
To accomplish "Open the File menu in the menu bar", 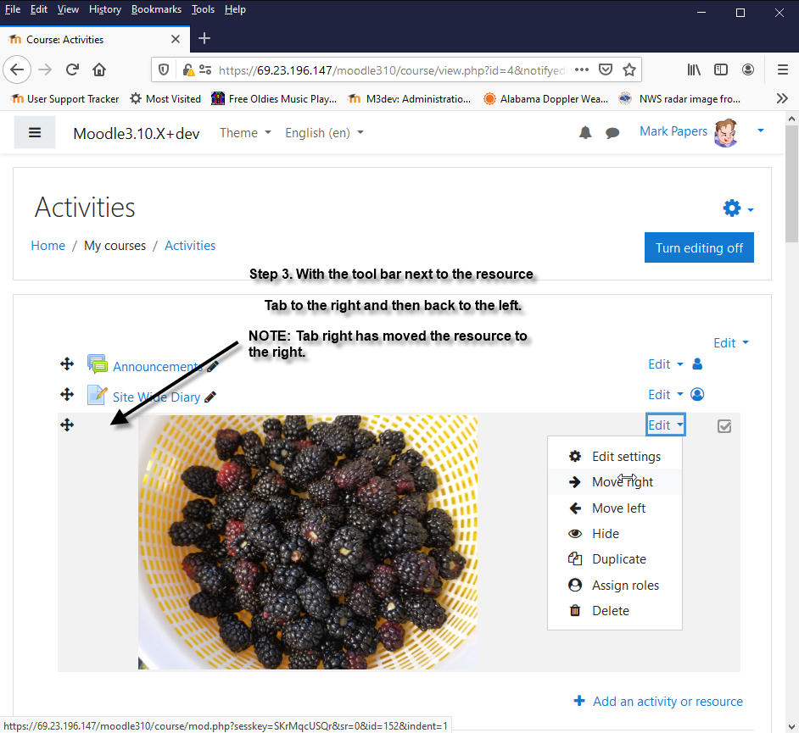I will pos(12,9).
